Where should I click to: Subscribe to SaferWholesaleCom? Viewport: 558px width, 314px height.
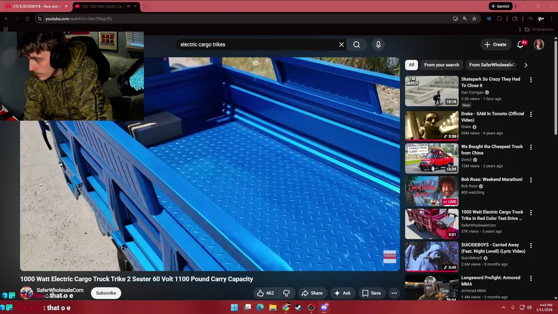tap(106, 293)
